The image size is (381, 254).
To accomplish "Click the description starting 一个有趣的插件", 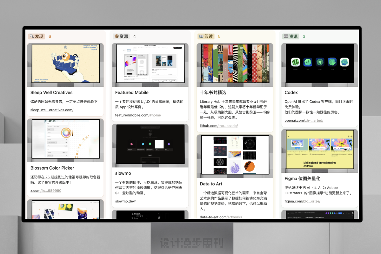I will [149, 188].
